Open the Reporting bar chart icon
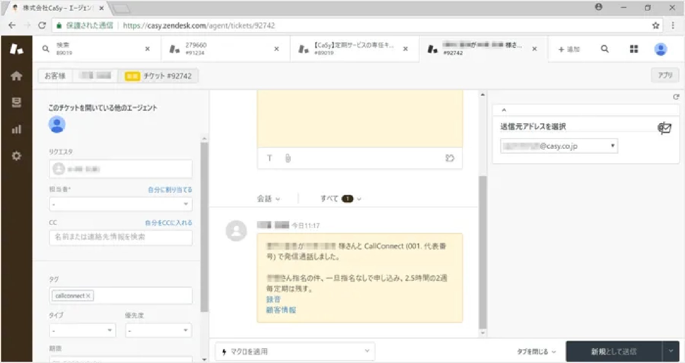This screenshot has height=363, width=685. coord(16,129)
